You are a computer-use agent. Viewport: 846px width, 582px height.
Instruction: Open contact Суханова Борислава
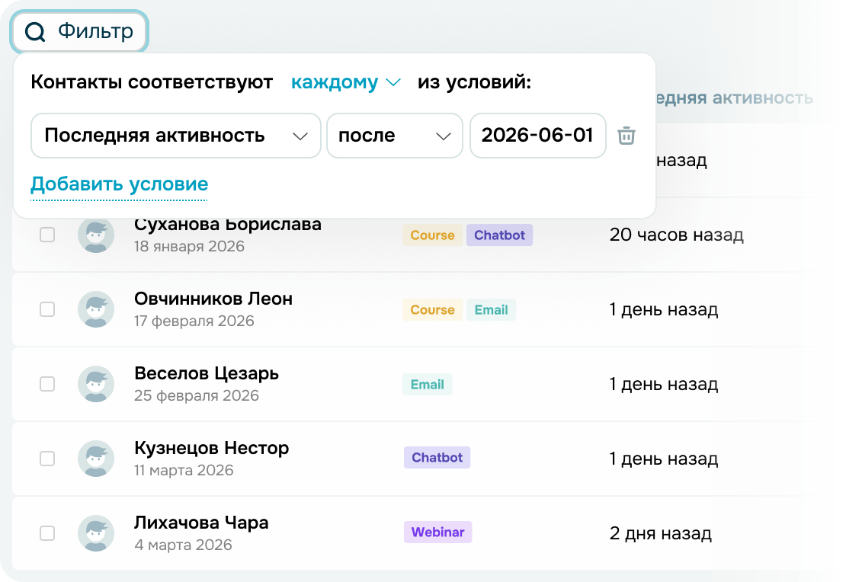tap(228, 225)
